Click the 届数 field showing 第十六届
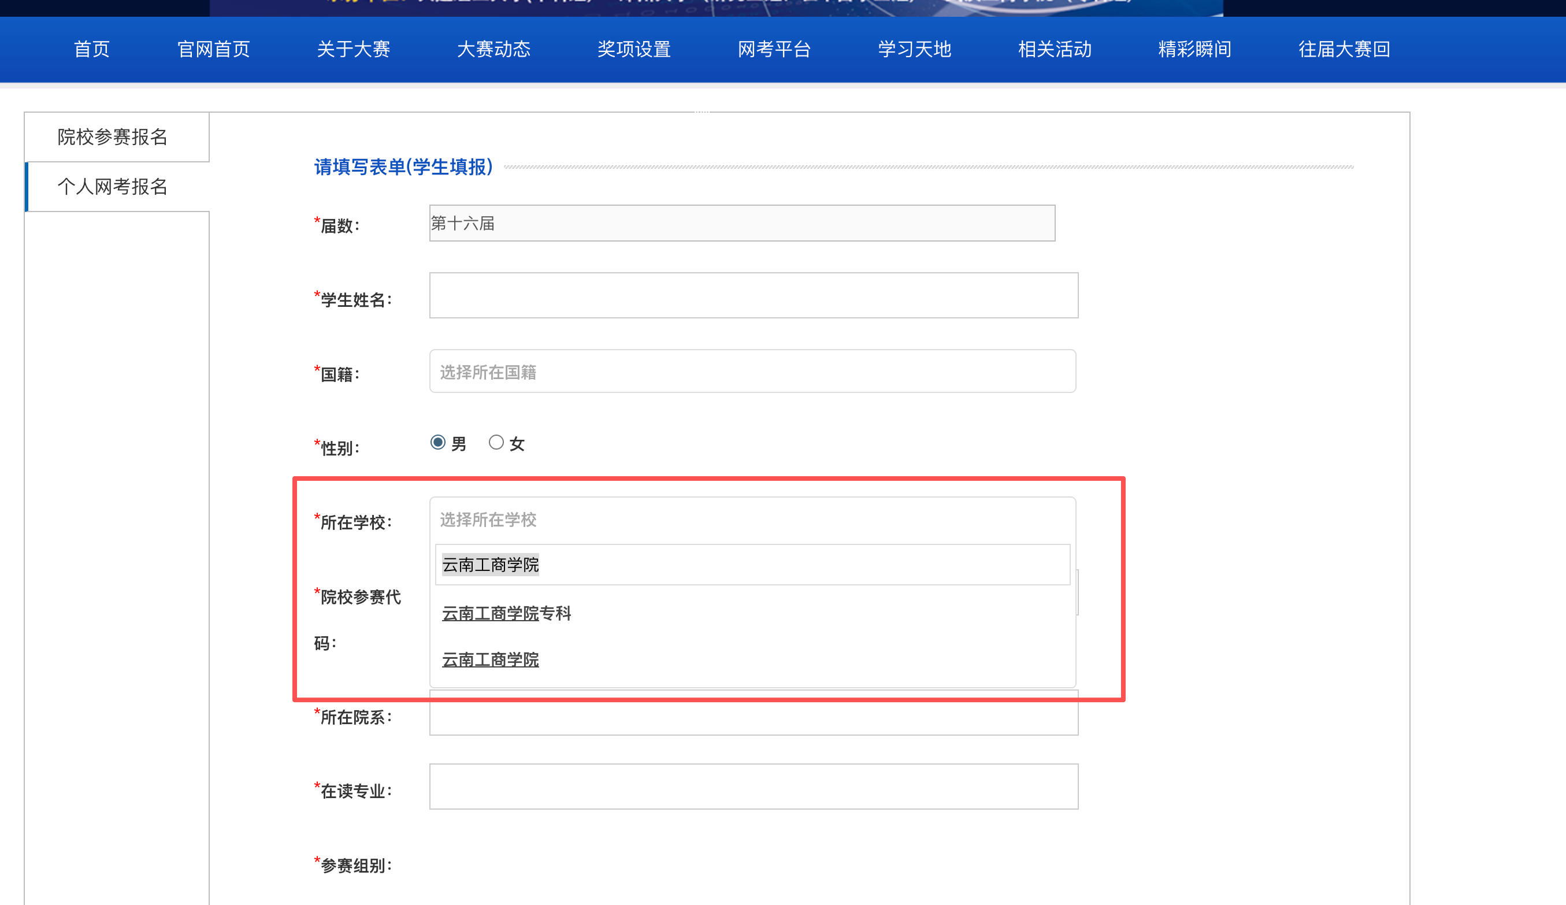Screen dimensions: 1566x905 742,223
